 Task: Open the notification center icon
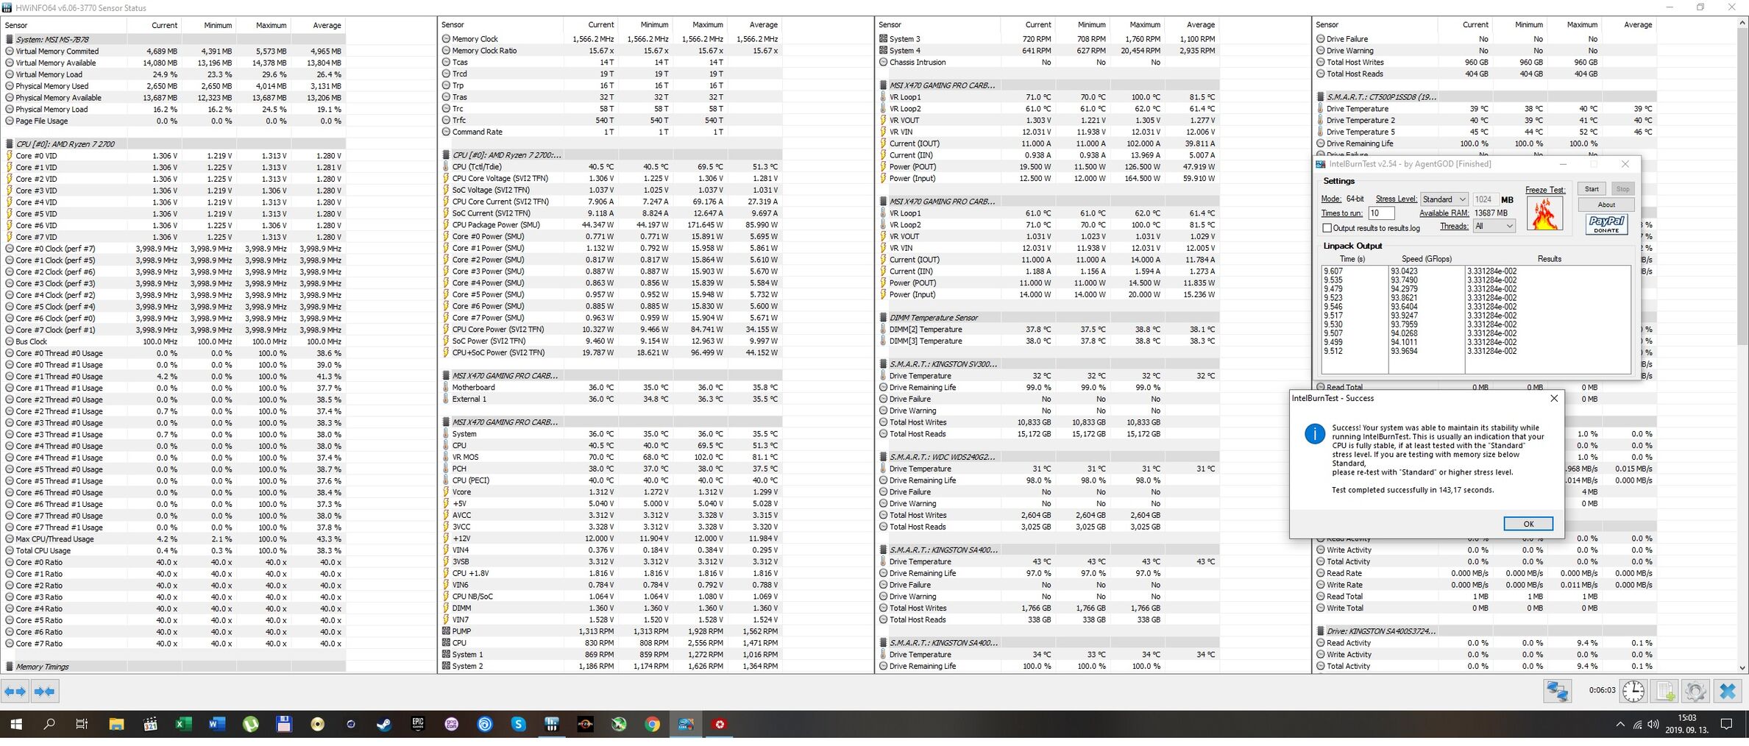(x=1726, y=725)
